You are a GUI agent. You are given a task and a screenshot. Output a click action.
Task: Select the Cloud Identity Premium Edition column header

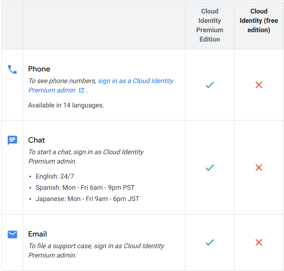pyautogui.click(x=210, y=25)
